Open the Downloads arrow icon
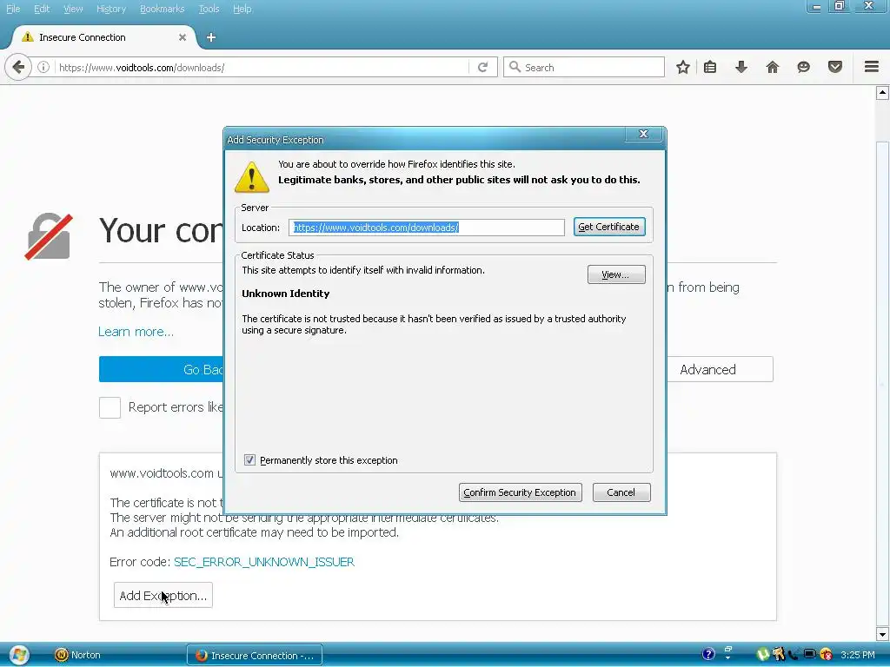 pos(741,68)
